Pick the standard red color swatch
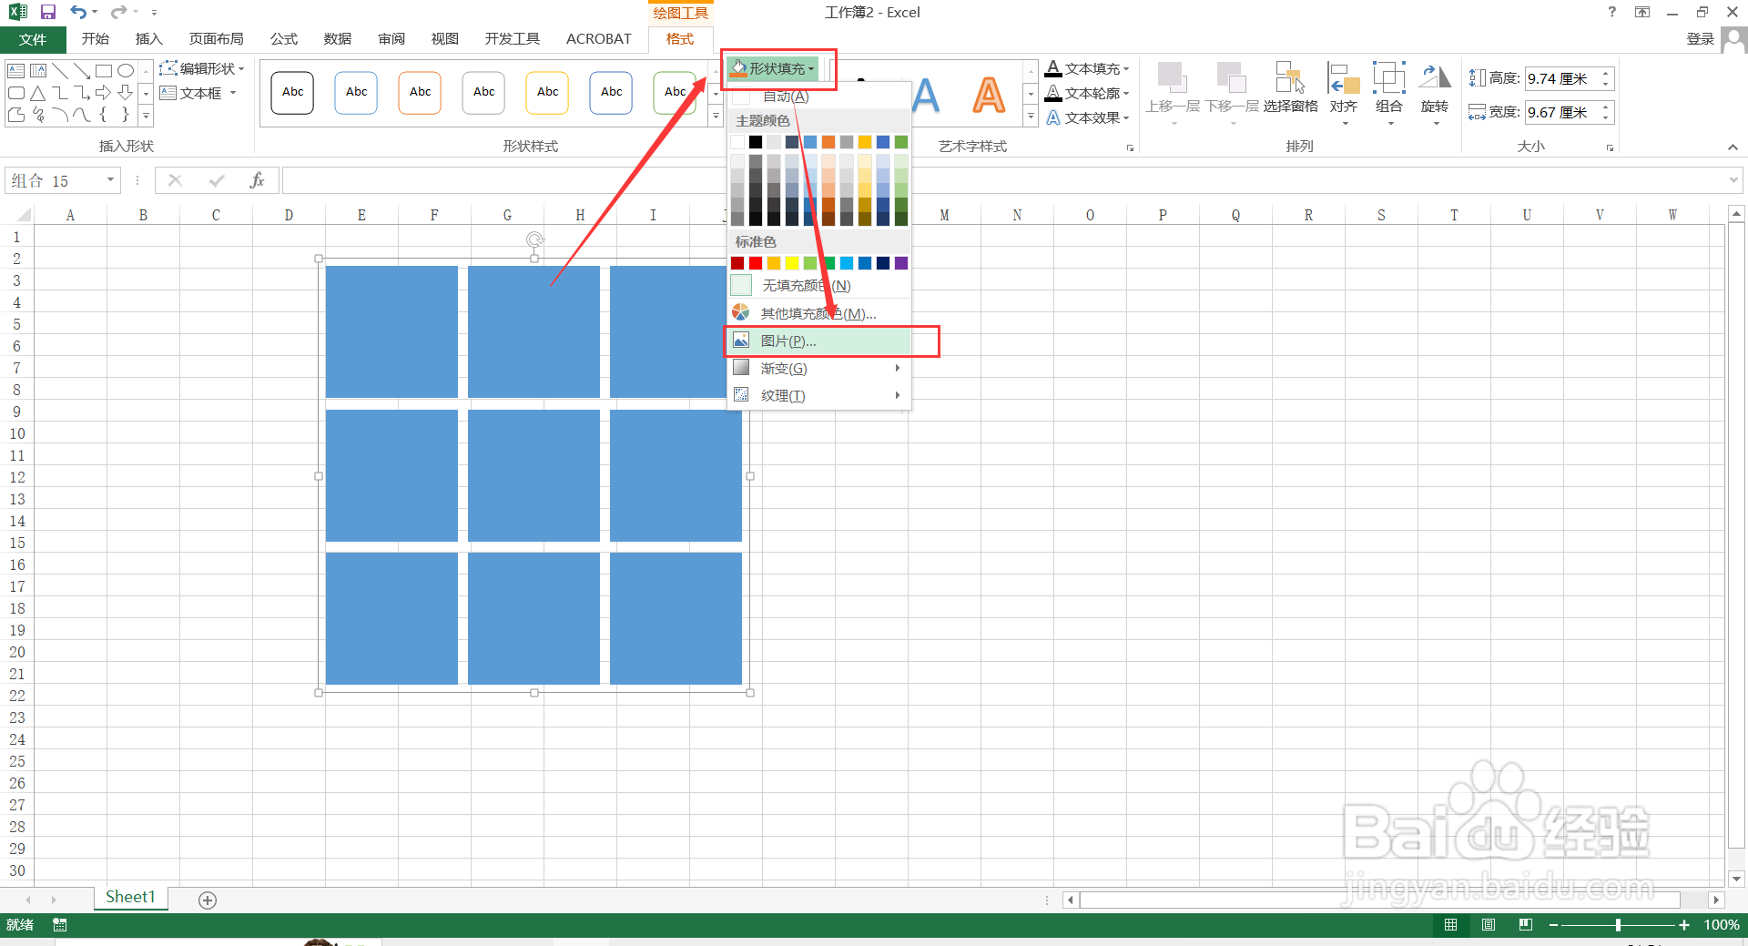 coord(756,263)
